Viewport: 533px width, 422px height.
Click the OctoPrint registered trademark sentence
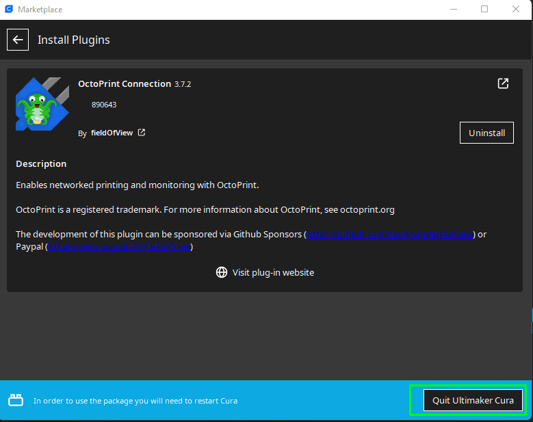click(x=205, y=210)
